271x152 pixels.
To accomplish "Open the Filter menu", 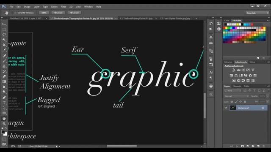I will tap(64, 7).
